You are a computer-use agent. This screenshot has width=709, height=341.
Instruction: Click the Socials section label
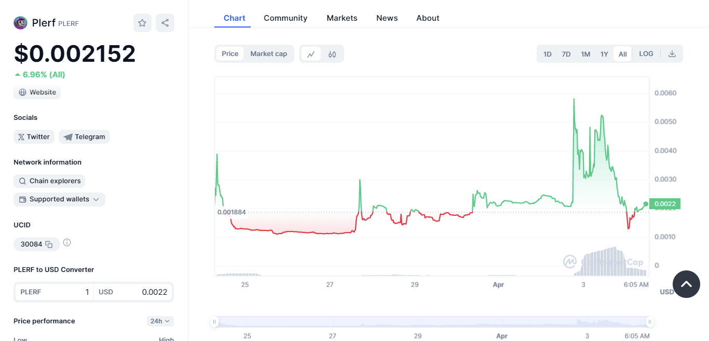[25, 118]
